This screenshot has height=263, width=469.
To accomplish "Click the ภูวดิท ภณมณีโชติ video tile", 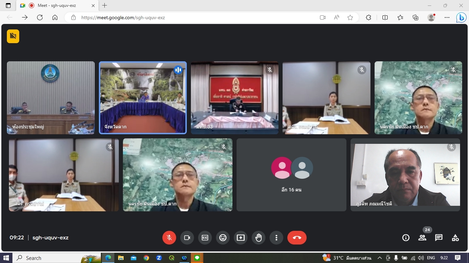I will (x=405, y=175).
